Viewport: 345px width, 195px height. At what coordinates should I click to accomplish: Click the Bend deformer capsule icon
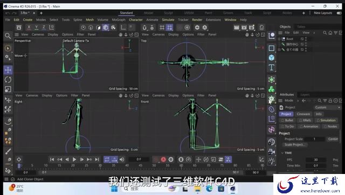272,109
